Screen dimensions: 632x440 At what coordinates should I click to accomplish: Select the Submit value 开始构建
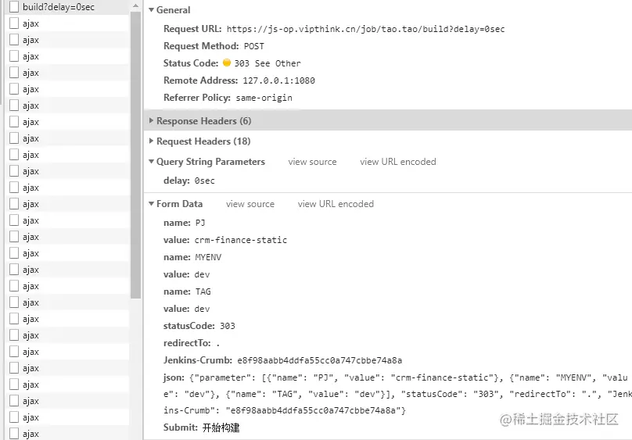click(221, 428)
